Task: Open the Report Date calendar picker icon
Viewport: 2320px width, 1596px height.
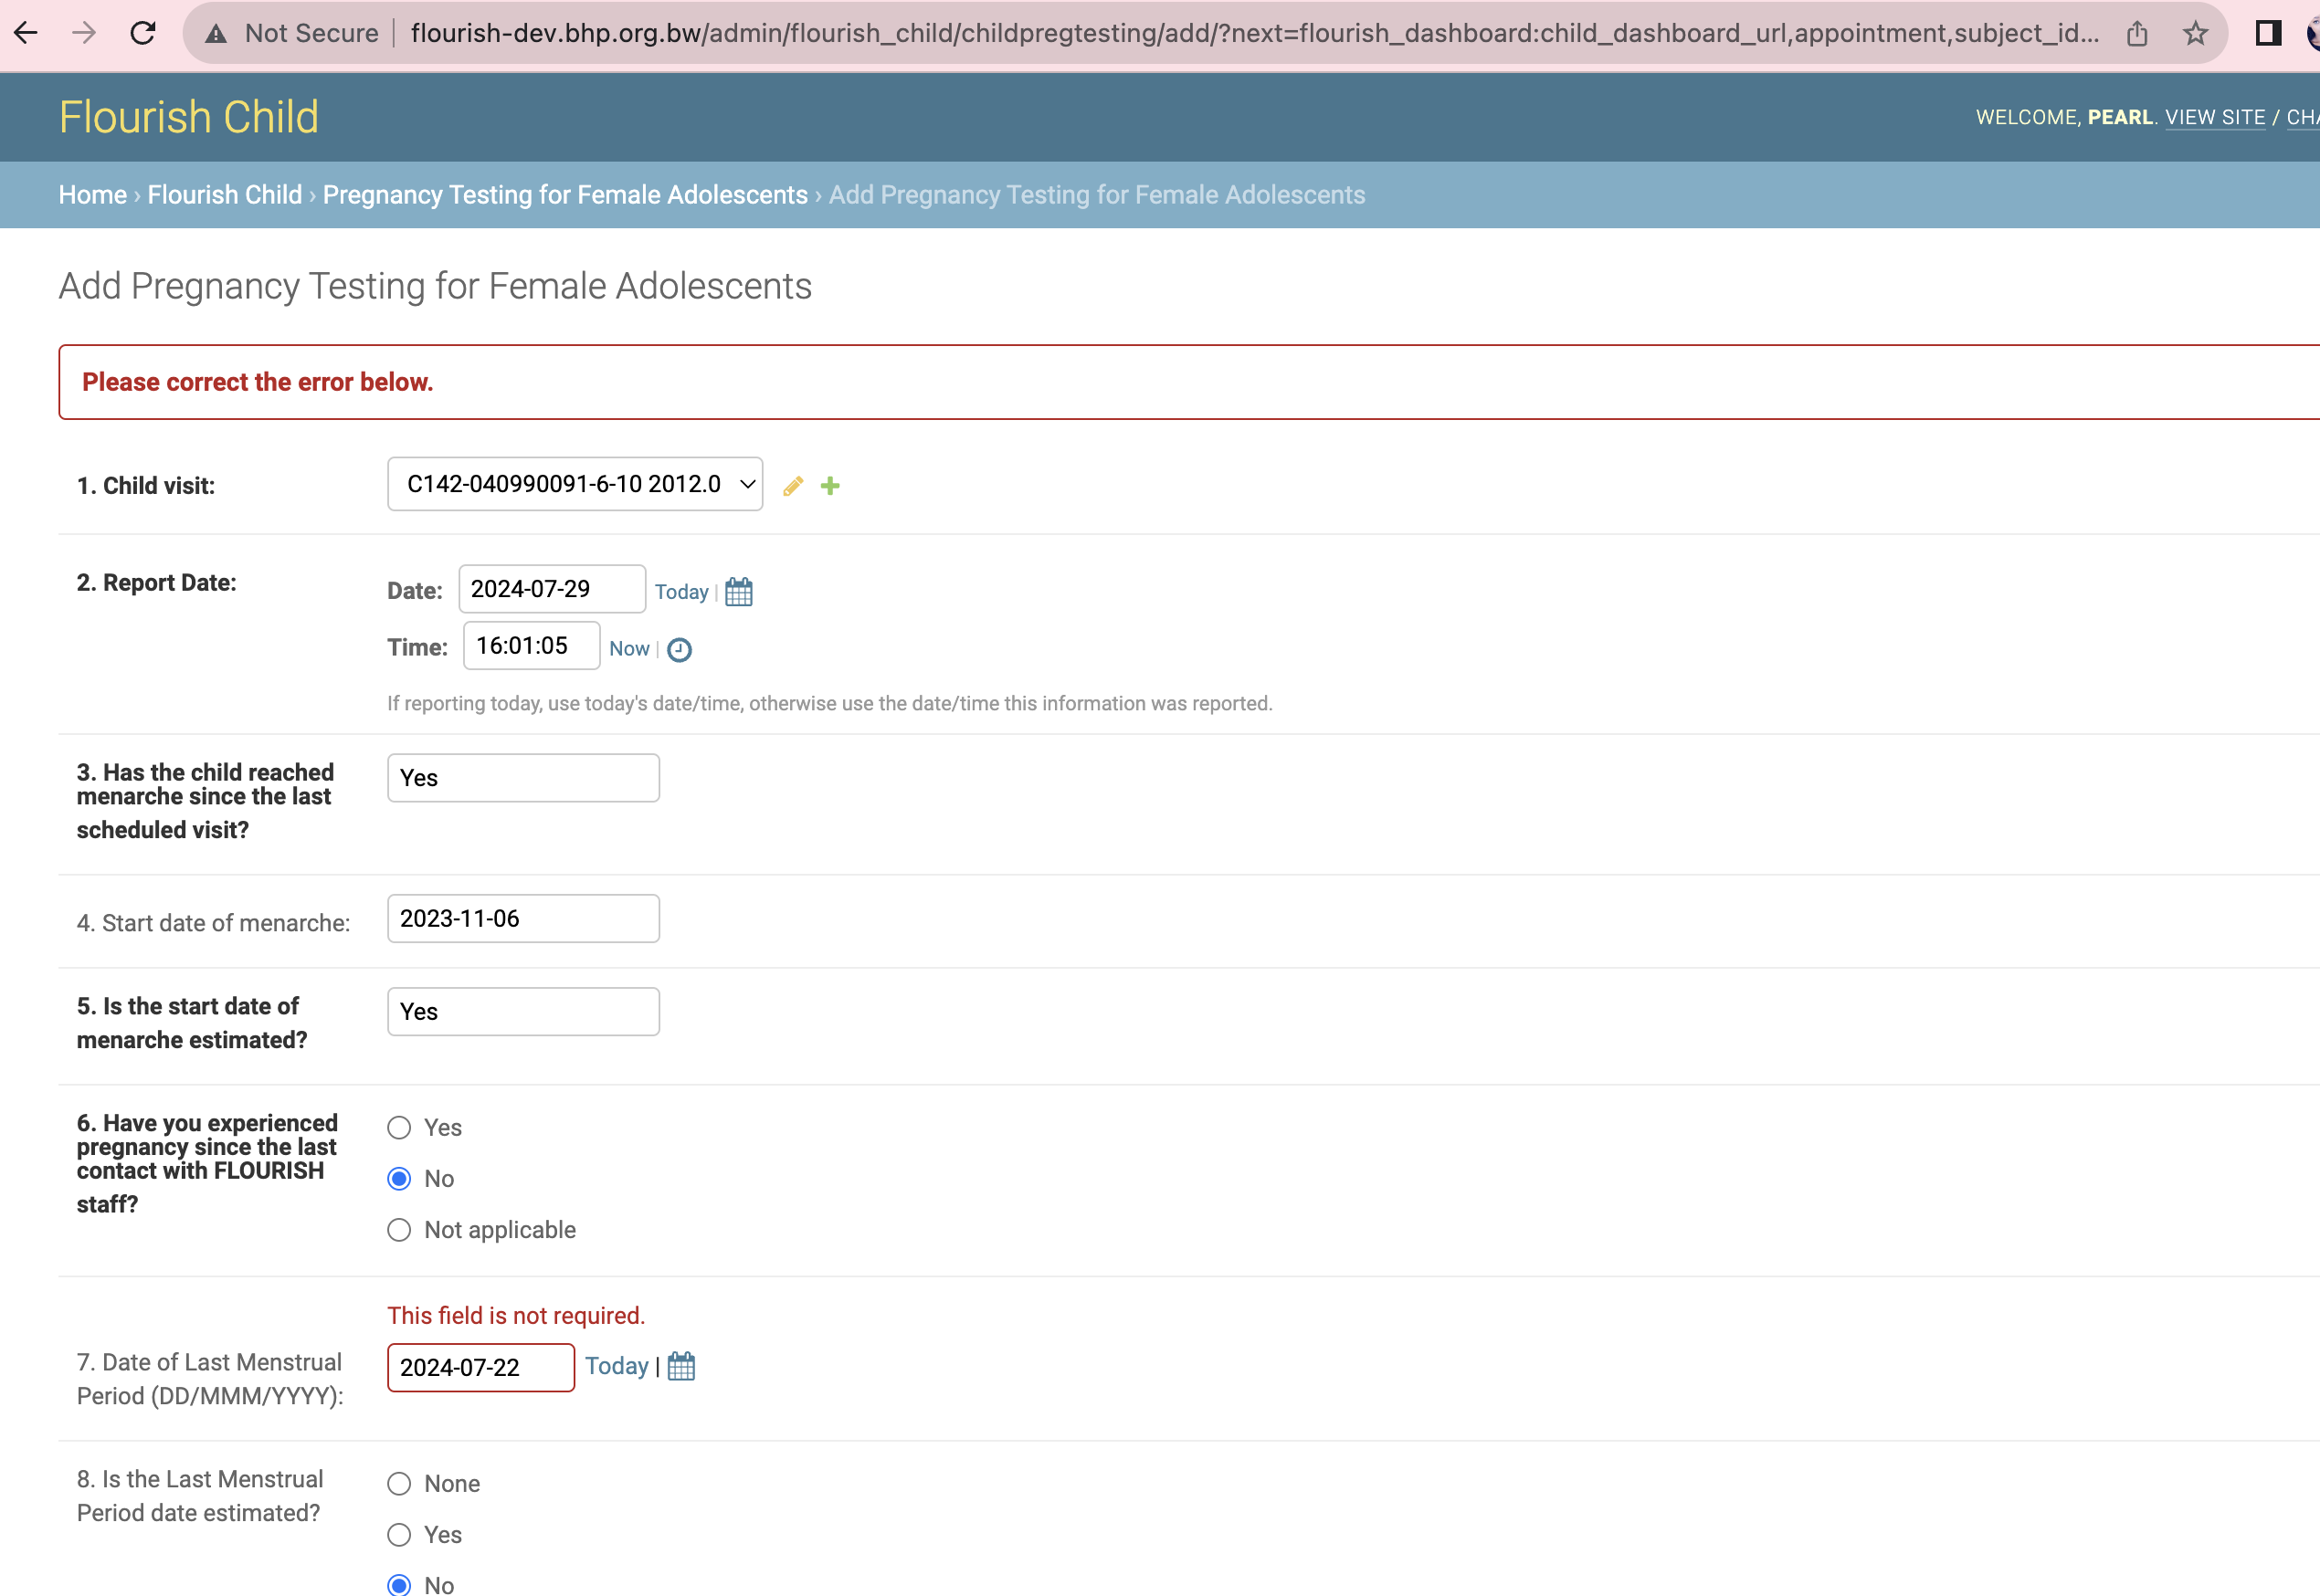Action: click(x=738, y=592)
